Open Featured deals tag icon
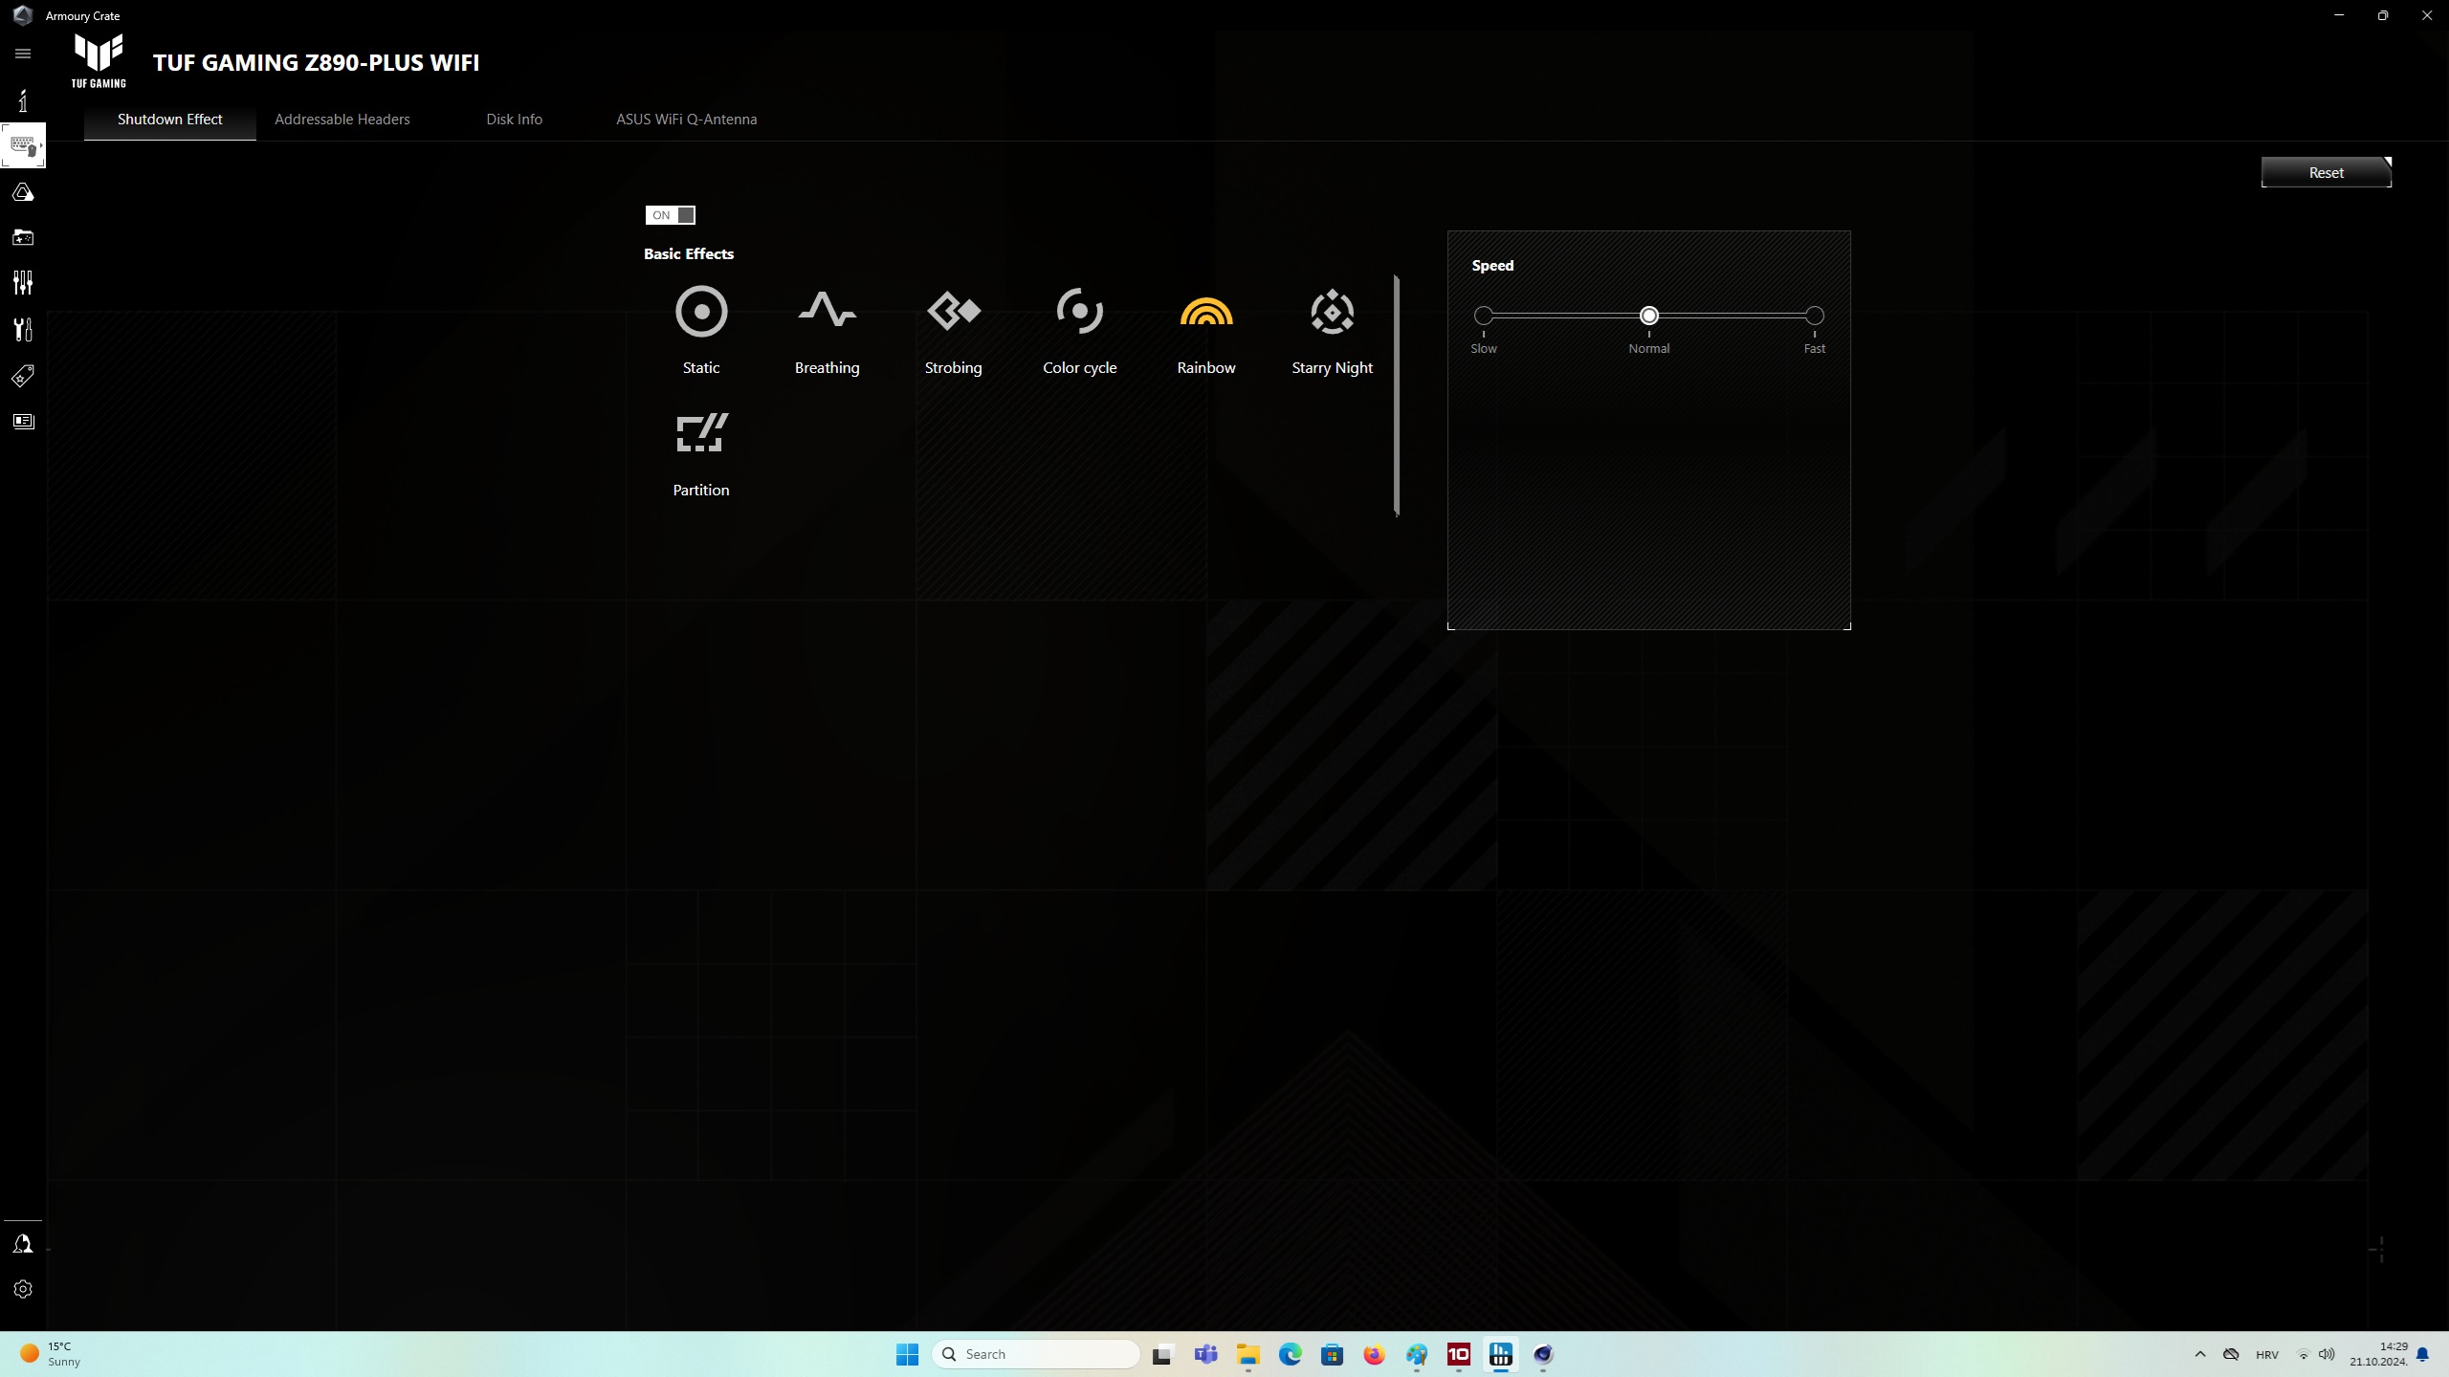2449x1377 pixels. [23, 376]
